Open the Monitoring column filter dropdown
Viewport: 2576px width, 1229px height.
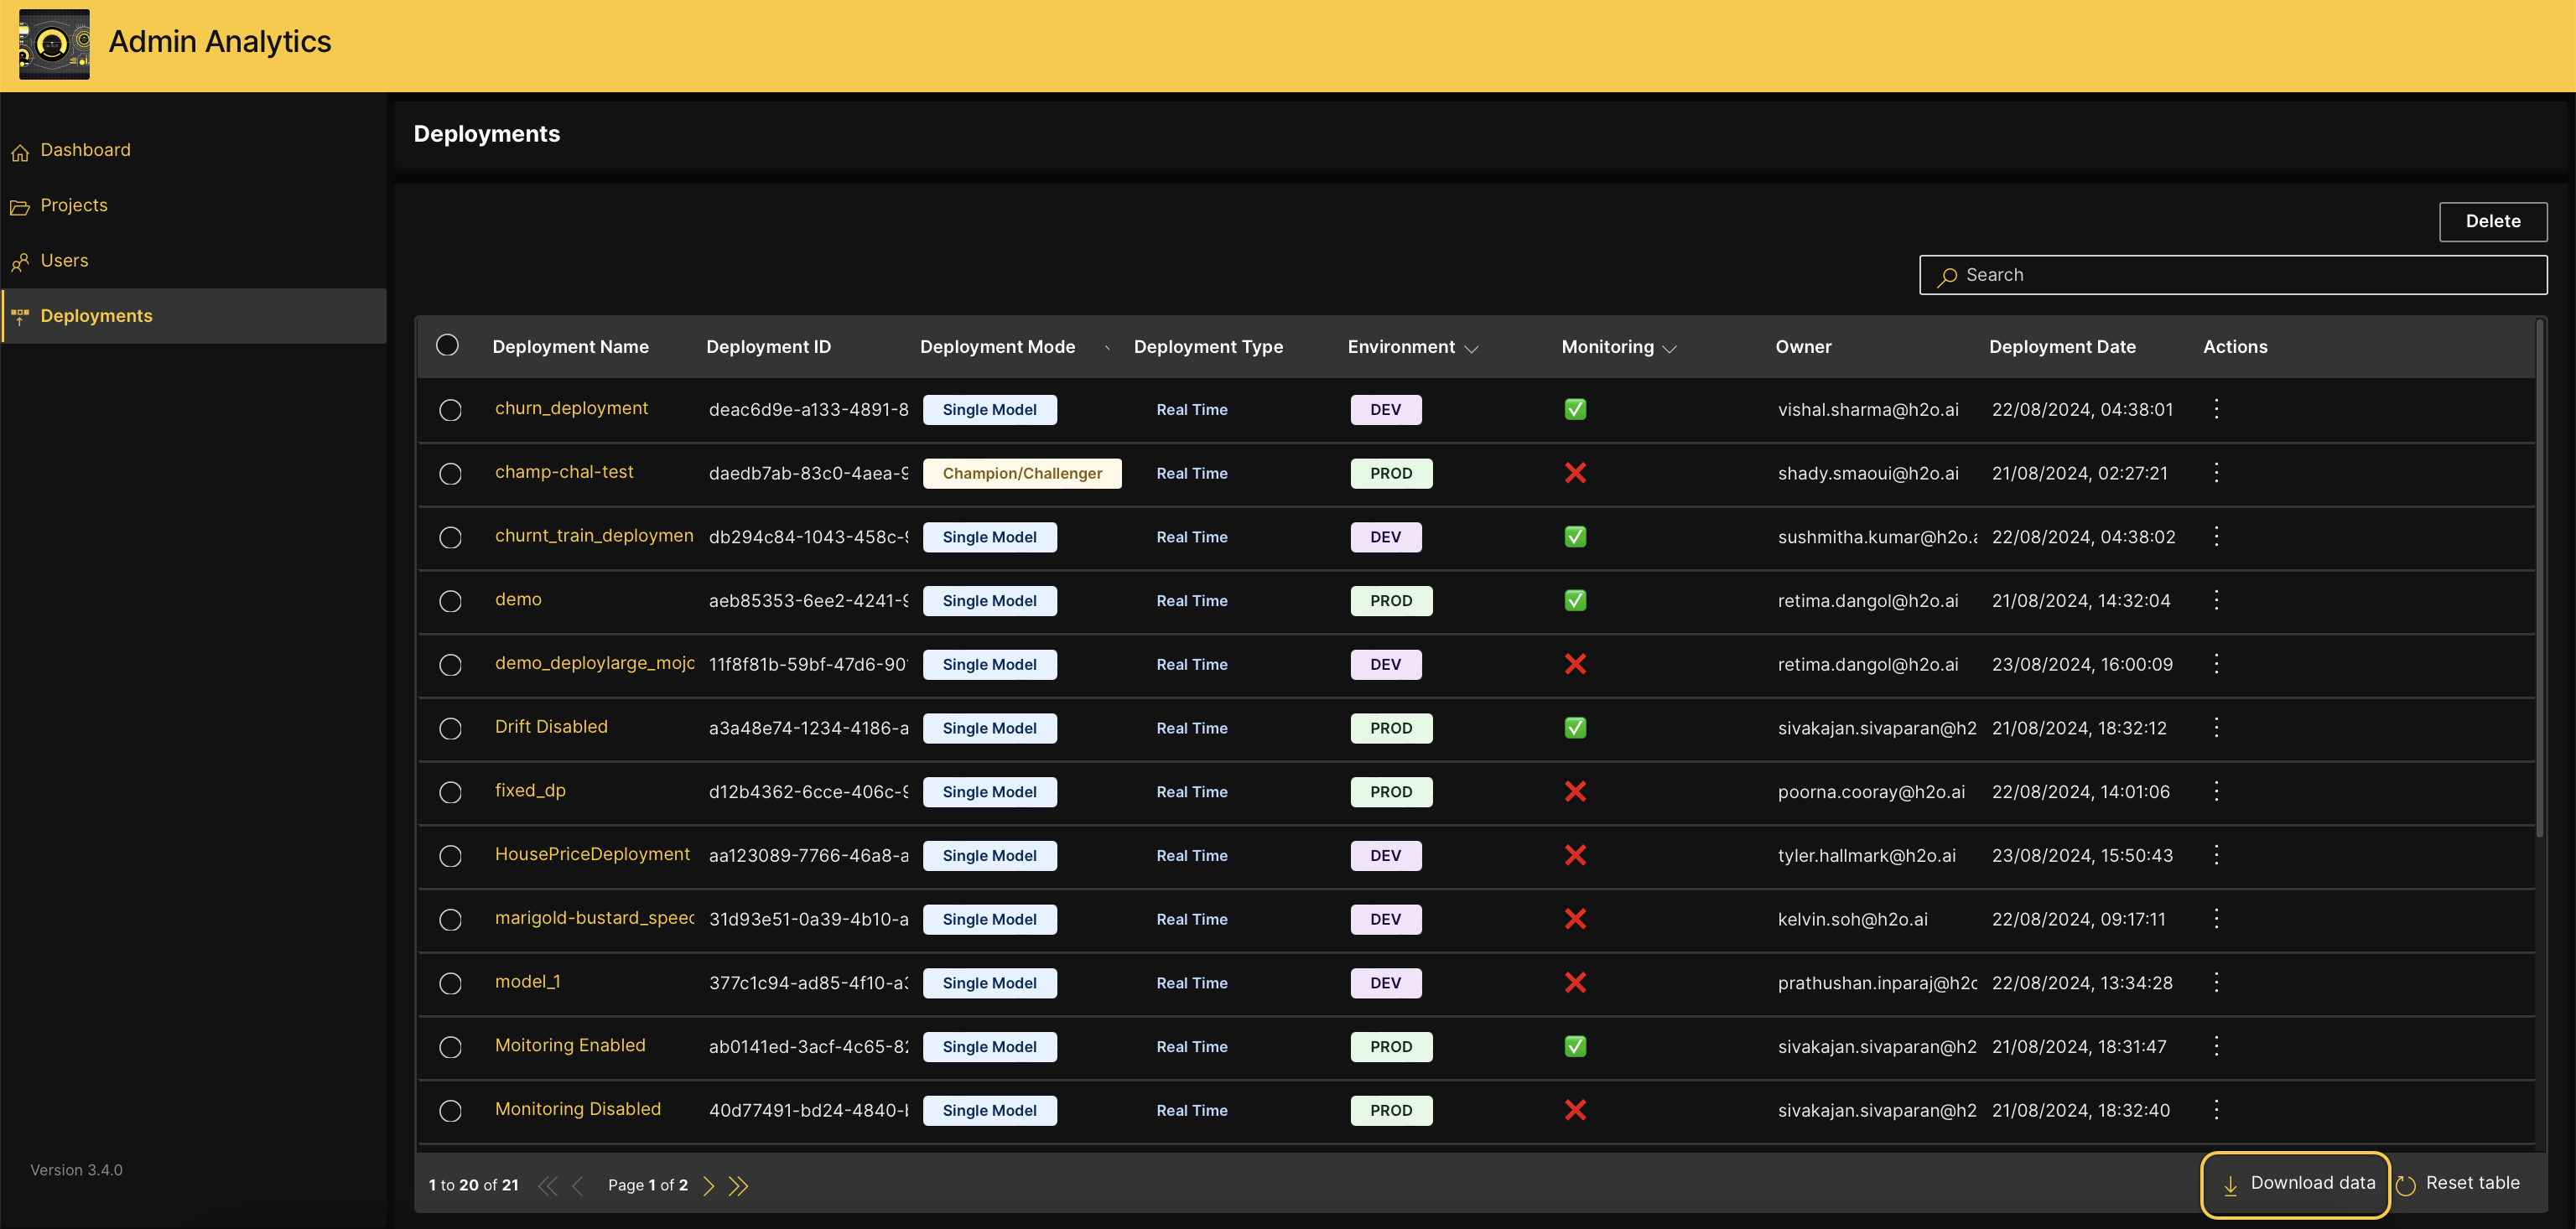(1669, 348)
